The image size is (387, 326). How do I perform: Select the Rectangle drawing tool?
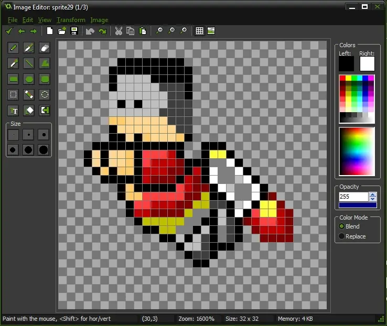[x=13, y=79]
